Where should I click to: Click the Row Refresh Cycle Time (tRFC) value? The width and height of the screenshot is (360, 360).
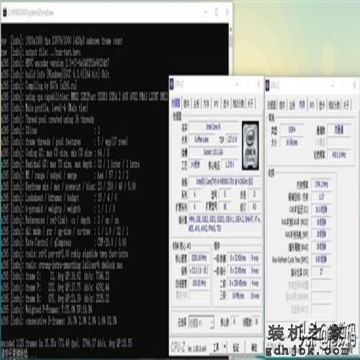pyautogui.click(x=321, y=260)
